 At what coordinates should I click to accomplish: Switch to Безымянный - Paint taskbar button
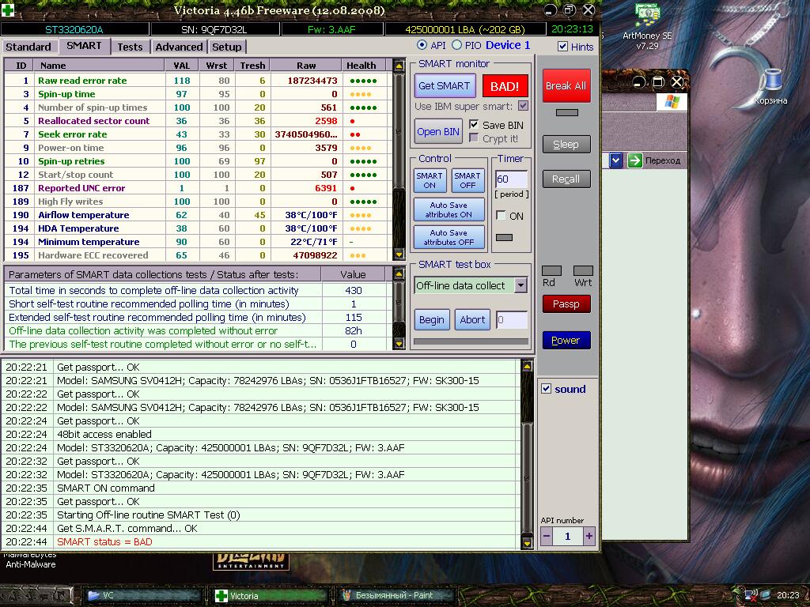397,596
